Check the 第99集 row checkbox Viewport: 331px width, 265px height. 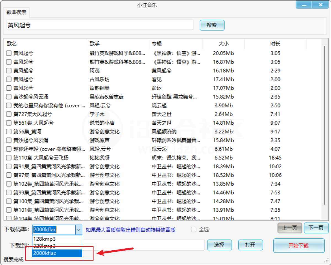point(9,193)
